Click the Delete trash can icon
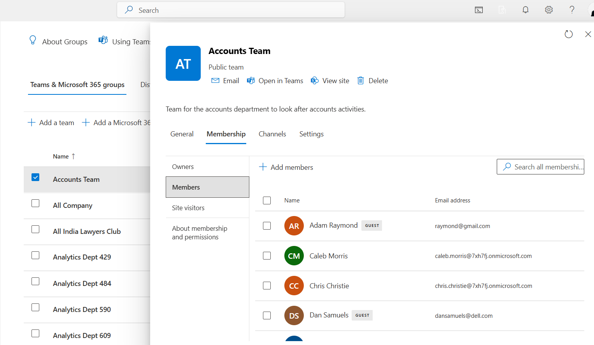The width and height of the screenshot is (594, 345). 361,81
